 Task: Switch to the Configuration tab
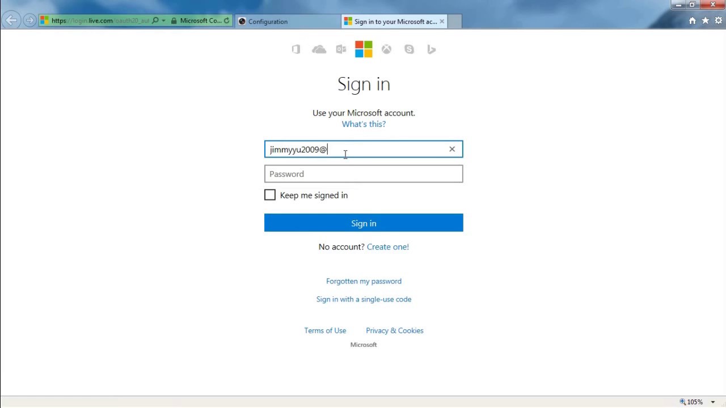[x=287, y=22]
